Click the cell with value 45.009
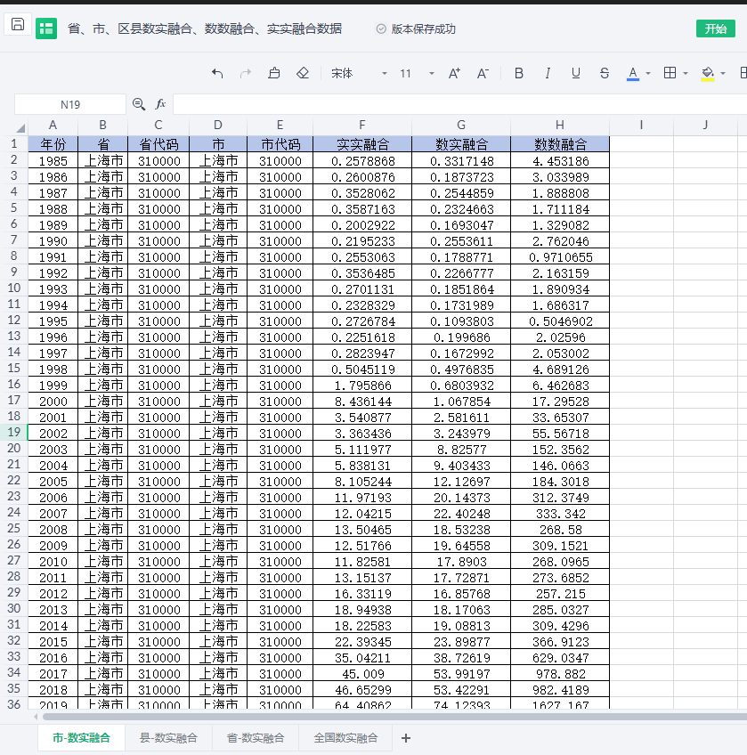Image resolution: width=747 pixels, height=755 pixels. pos(362,674)
